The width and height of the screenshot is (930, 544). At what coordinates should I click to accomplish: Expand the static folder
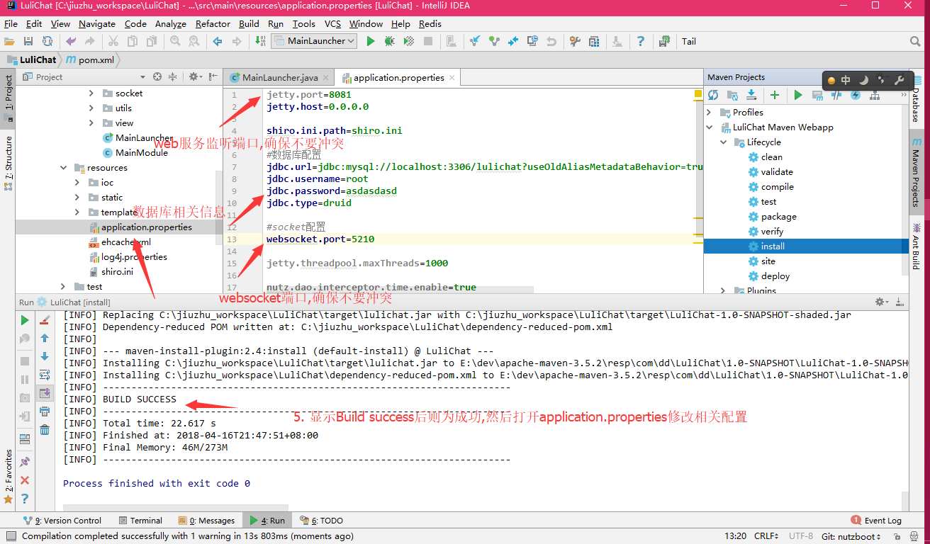tap(78, 198)
